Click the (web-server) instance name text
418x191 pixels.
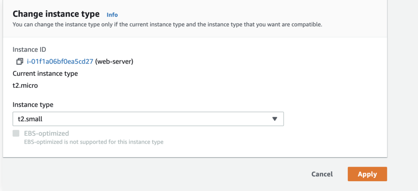(114, 62)
